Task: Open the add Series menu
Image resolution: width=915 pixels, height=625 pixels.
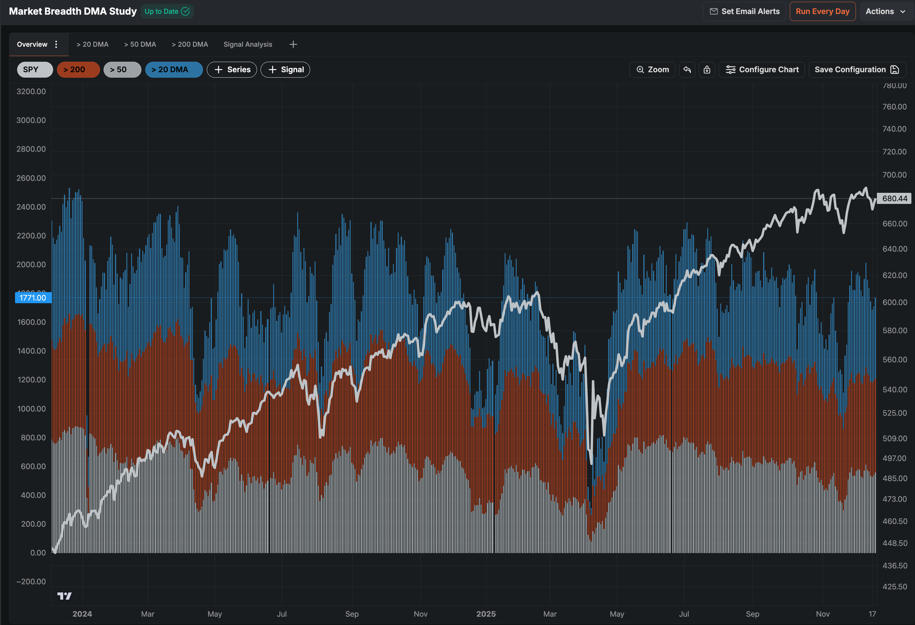Action: tap(232, 69)
